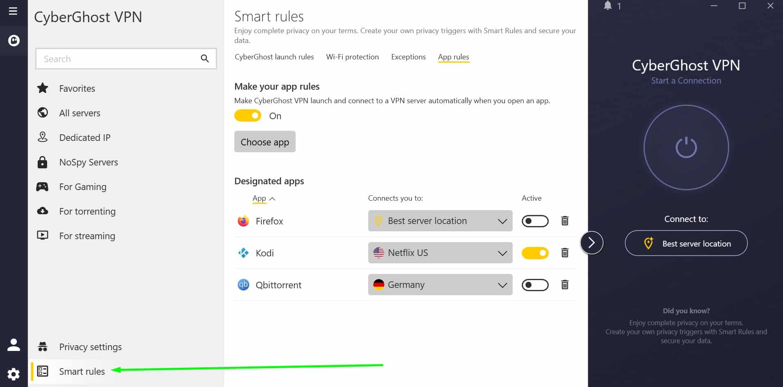Image resolution: width=783 pixels, height=387 pixels.
Task: Open the hamburger menu icon
Action: point(13,11)
